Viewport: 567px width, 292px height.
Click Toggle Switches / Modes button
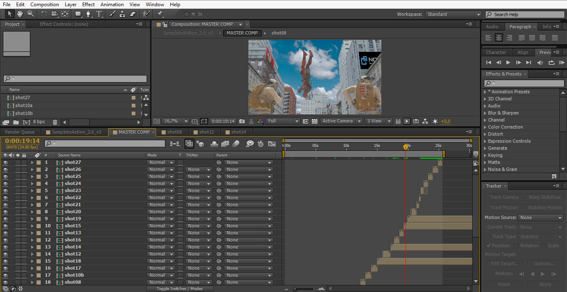(x=179, y=289)
